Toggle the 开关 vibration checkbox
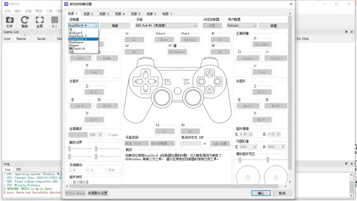The width and height of the screenshot is (357, 201). click(105, 170)
